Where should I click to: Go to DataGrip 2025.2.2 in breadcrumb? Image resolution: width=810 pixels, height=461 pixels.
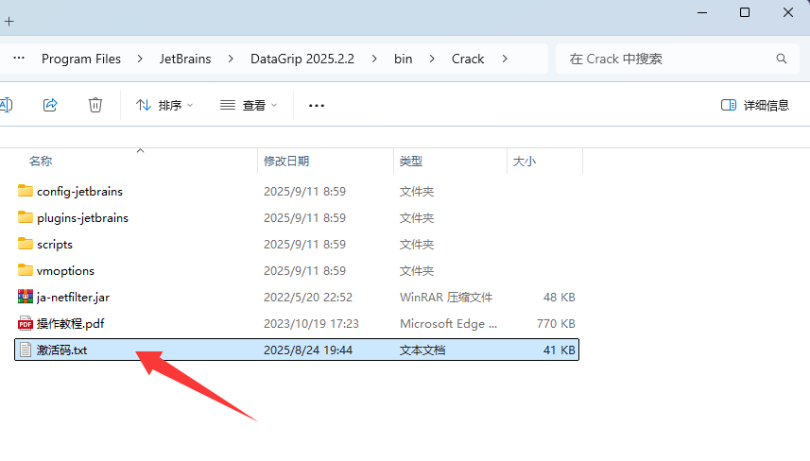pos(302,59)
